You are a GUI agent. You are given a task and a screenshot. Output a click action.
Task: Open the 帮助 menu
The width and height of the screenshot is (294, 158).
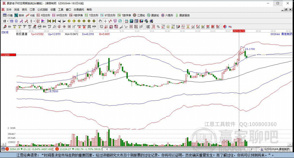pyautogui.click(x=89, y=9)
